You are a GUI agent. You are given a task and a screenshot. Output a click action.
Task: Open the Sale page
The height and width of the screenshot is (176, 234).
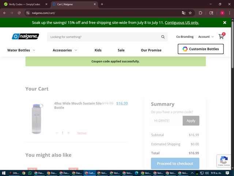click(x=121, y=50)
